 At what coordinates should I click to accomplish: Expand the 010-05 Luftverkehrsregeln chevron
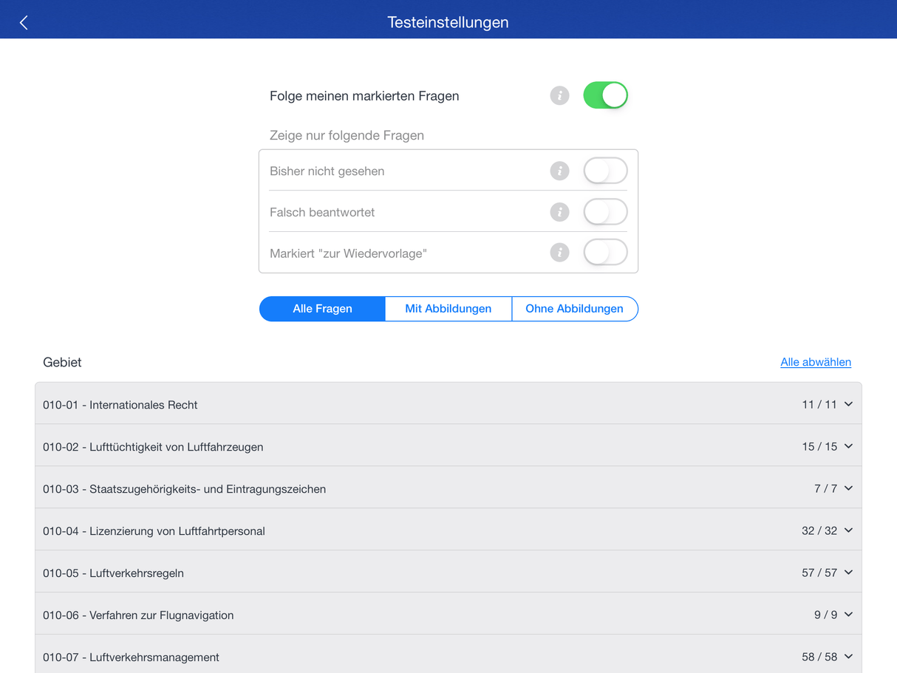[x=848, y=573]
